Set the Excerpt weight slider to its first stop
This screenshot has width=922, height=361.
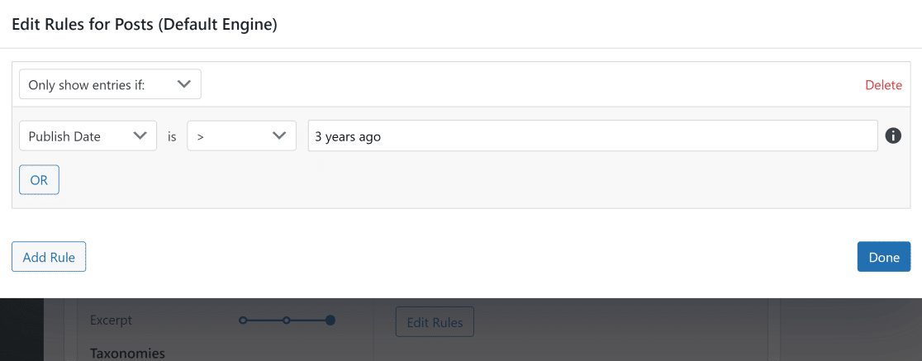pyautogui.click(x=243, y=321)
